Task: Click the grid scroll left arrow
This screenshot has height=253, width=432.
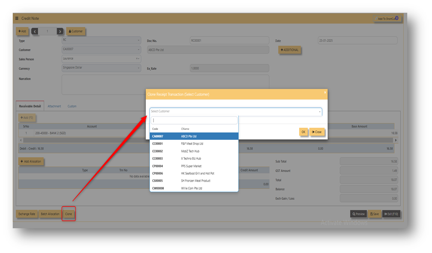Action: [x=21, y=140]
